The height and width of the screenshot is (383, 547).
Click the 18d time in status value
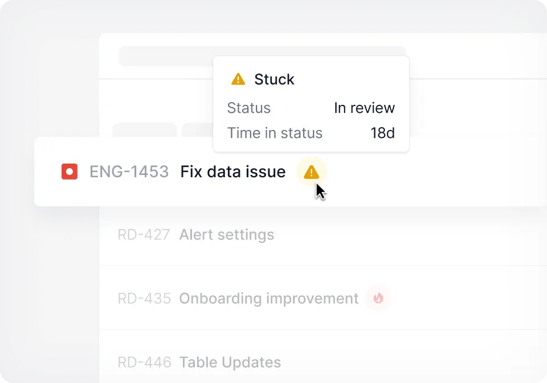click(x=382, y=133)
